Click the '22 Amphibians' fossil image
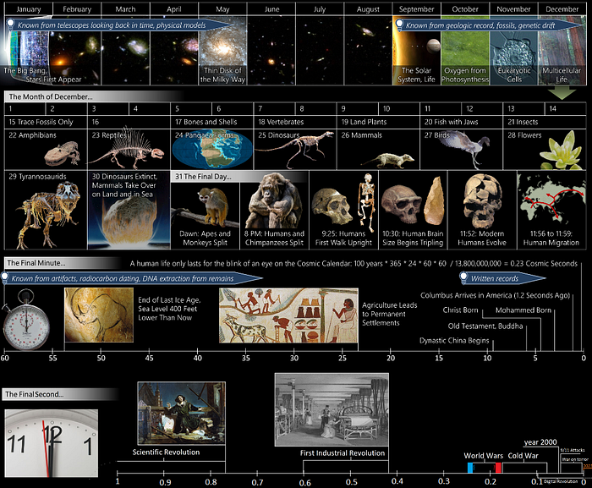This screenshot has height=488, width=592. 63,154
